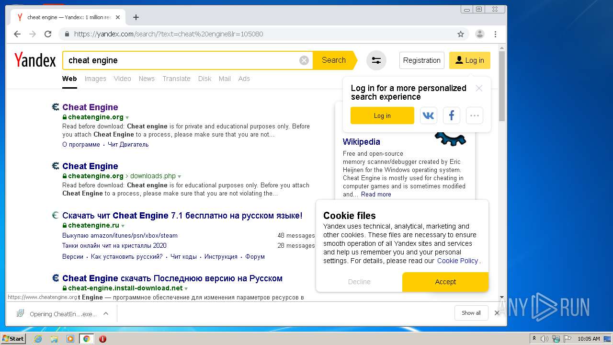Dismiss the personalized login popup
Viewport: 613px width, 345px height.
(x=479, y=88)
